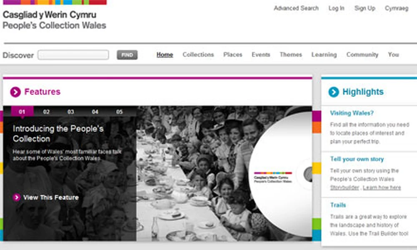Open the Trails highlight link
The image size is (417, 250).
(x=338, y=205)
